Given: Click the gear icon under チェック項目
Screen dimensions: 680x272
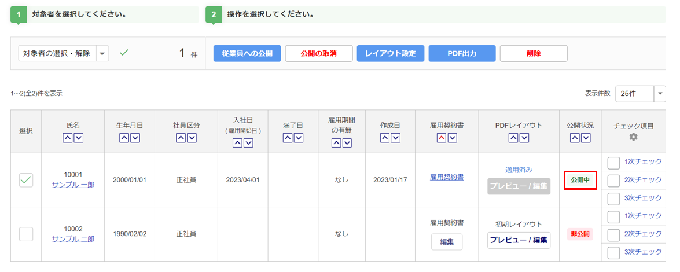Looking at the screenshot, I should pos(634,137).
